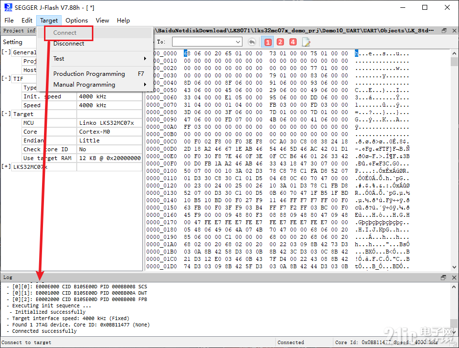
Task: Open the File menu
Action: pos(9,20)
